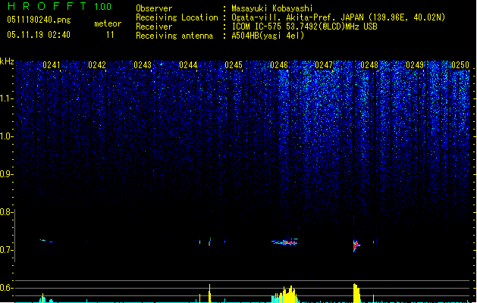Viewport: 477px width, 303px height.
Task: Click the filename 0511190240.png
Action: [39, 20]
